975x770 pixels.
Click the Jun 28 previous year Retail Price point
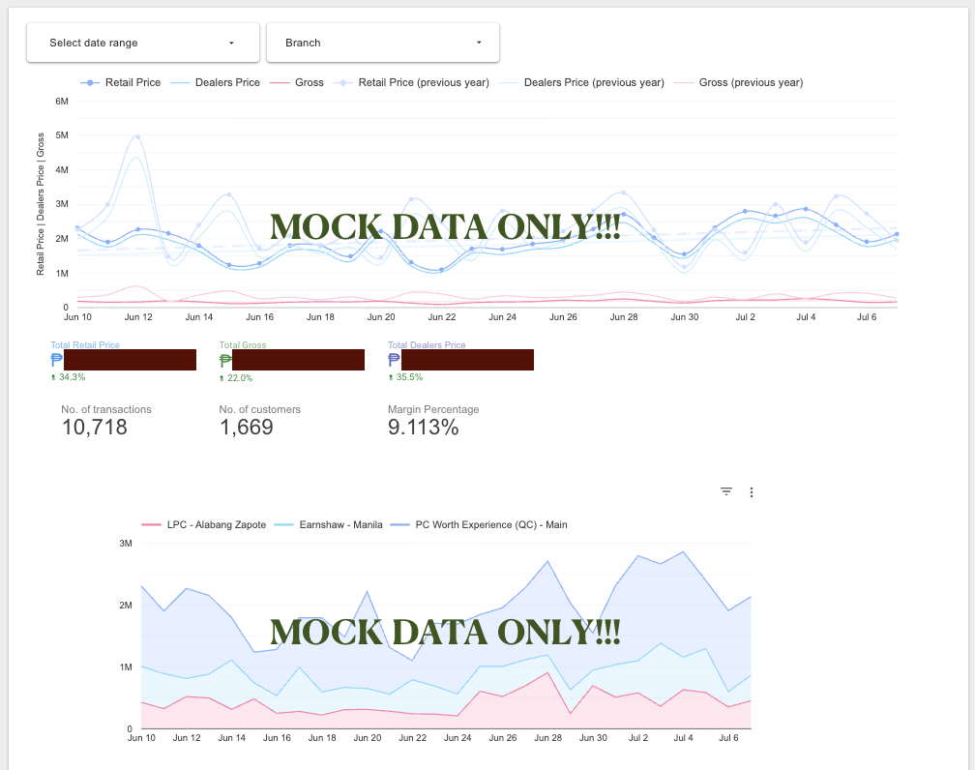click(624, 192)
